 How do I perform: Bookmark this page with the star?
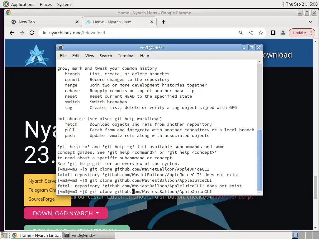coord(261,33)
